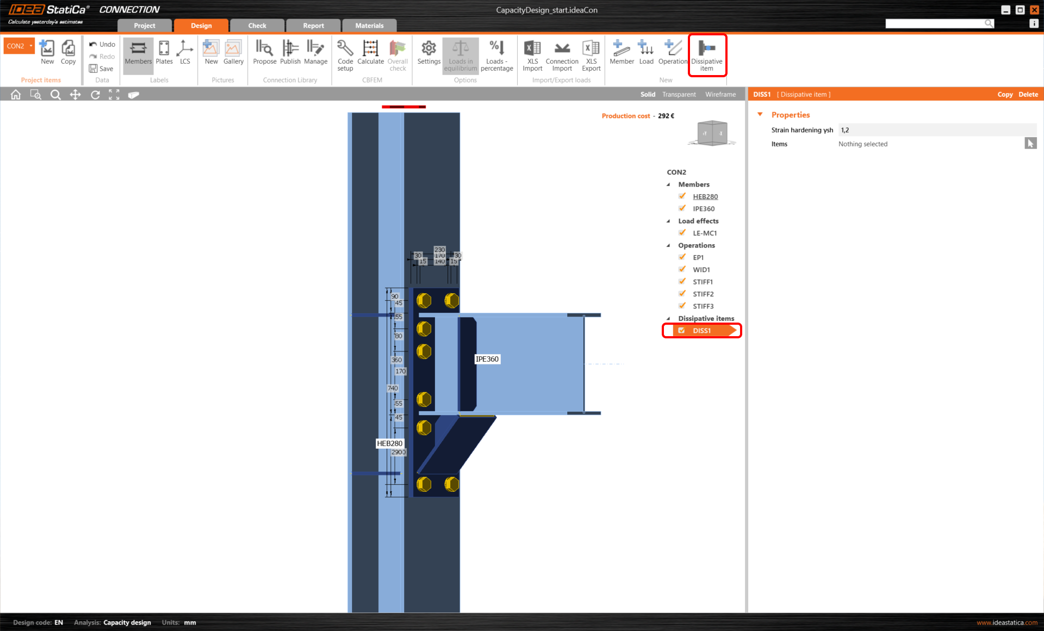Screen dimensions: 1044x631
Task: Collapse the Operations tree group
Action: click(x=668, y=245)
